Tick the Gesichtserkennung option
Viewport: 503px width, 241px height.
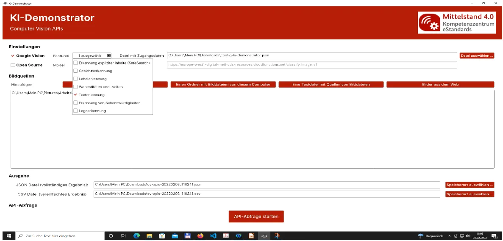click(x=76, y=71)
